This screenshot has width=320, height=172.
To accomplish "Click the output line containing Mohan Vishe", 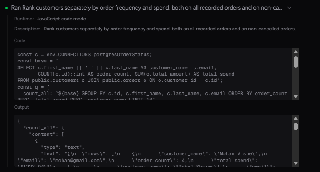I will coord(154,153).
